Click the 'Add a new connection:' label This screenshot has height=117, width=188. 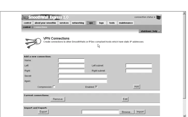[38, 57]
